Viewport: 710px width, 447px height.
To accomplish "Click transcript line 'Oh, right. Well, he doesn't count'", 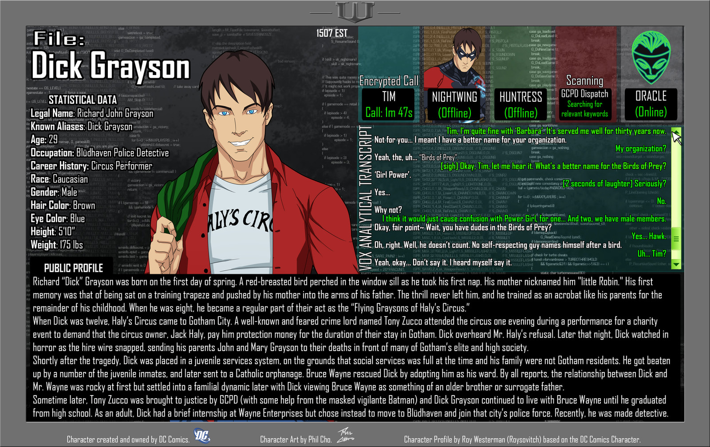I will click(x=498, y=245).
